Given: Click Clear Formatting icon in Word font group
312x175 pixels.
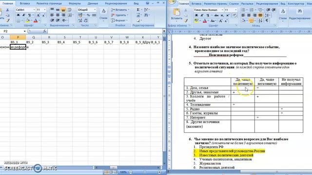Looking at the screenshot, I should [x=235, y=15].
